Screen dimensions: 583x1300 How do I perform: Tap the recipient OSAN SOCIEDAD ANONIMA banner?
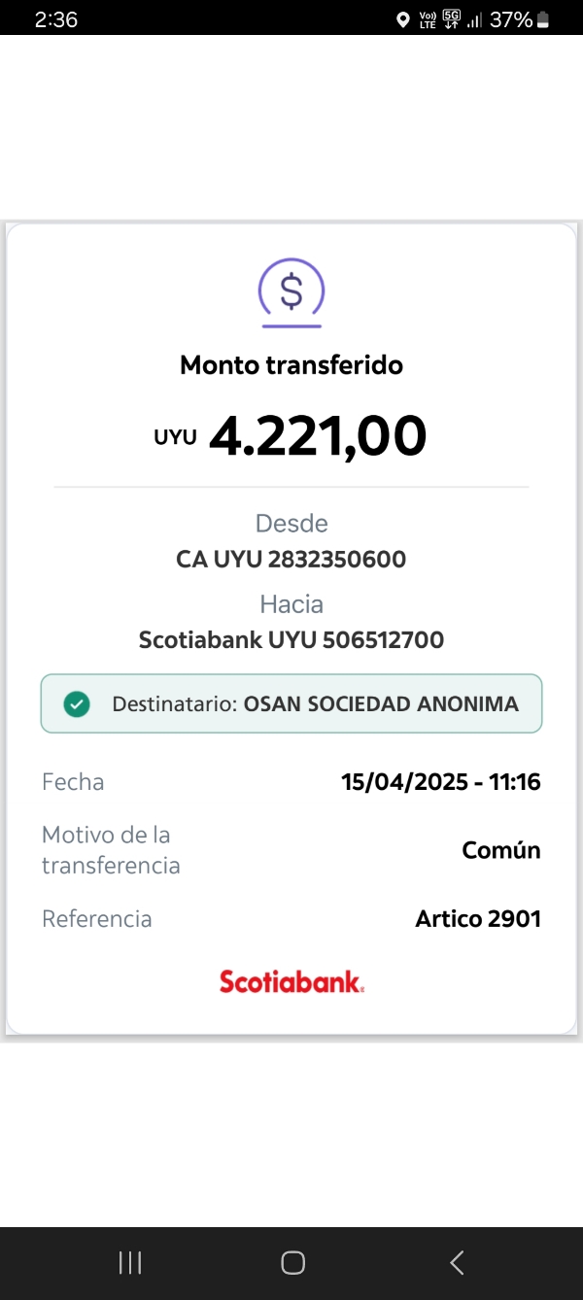click(291, 703)
